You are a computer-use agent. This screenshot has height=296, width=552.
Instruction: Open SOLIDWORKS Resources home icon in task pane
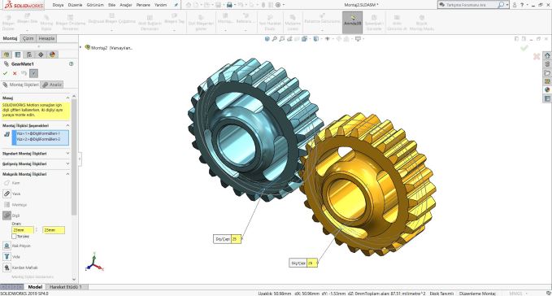point(547,55)
